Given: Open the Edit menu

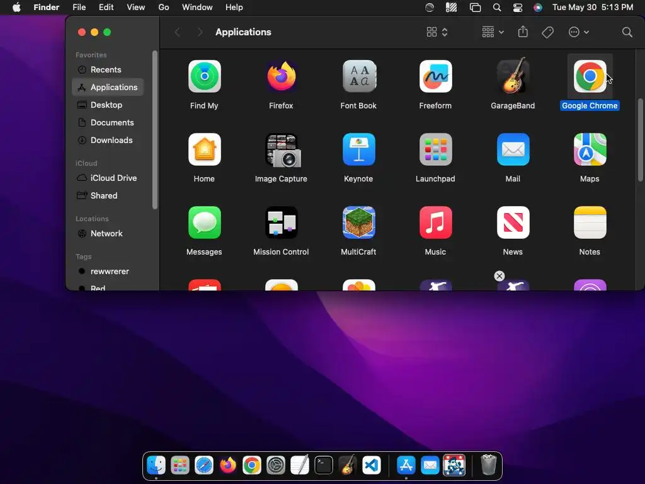Looking at the screenshot, I should (x=106, y=8).
